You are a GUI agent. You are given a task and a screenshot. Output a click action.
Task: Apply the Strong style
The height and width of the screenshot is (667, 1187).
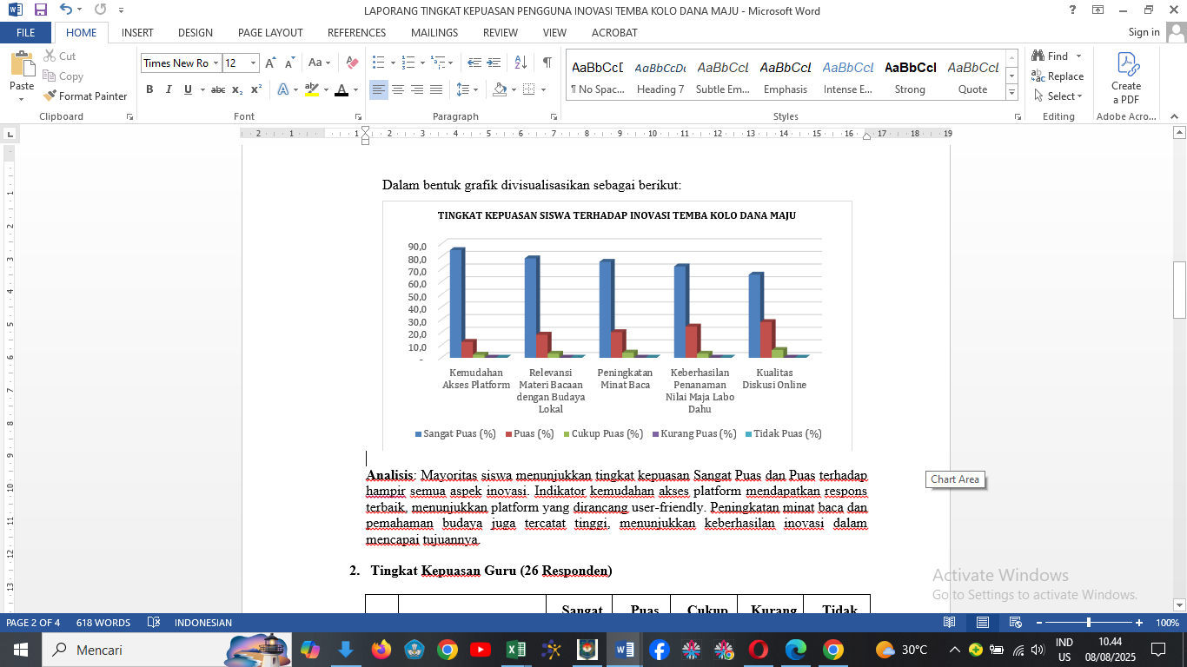tap(911, 77)
